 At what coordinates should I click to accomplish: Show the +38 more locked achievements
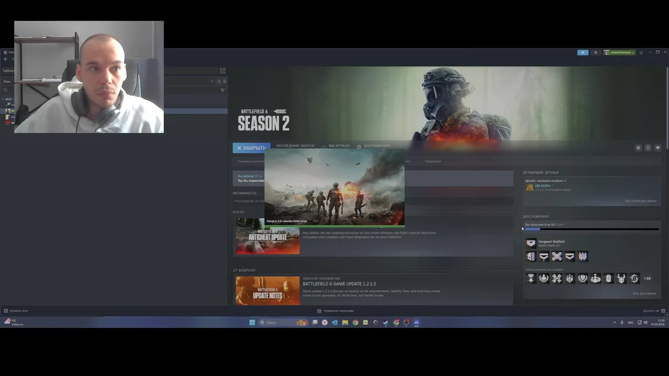coord(647,278)
